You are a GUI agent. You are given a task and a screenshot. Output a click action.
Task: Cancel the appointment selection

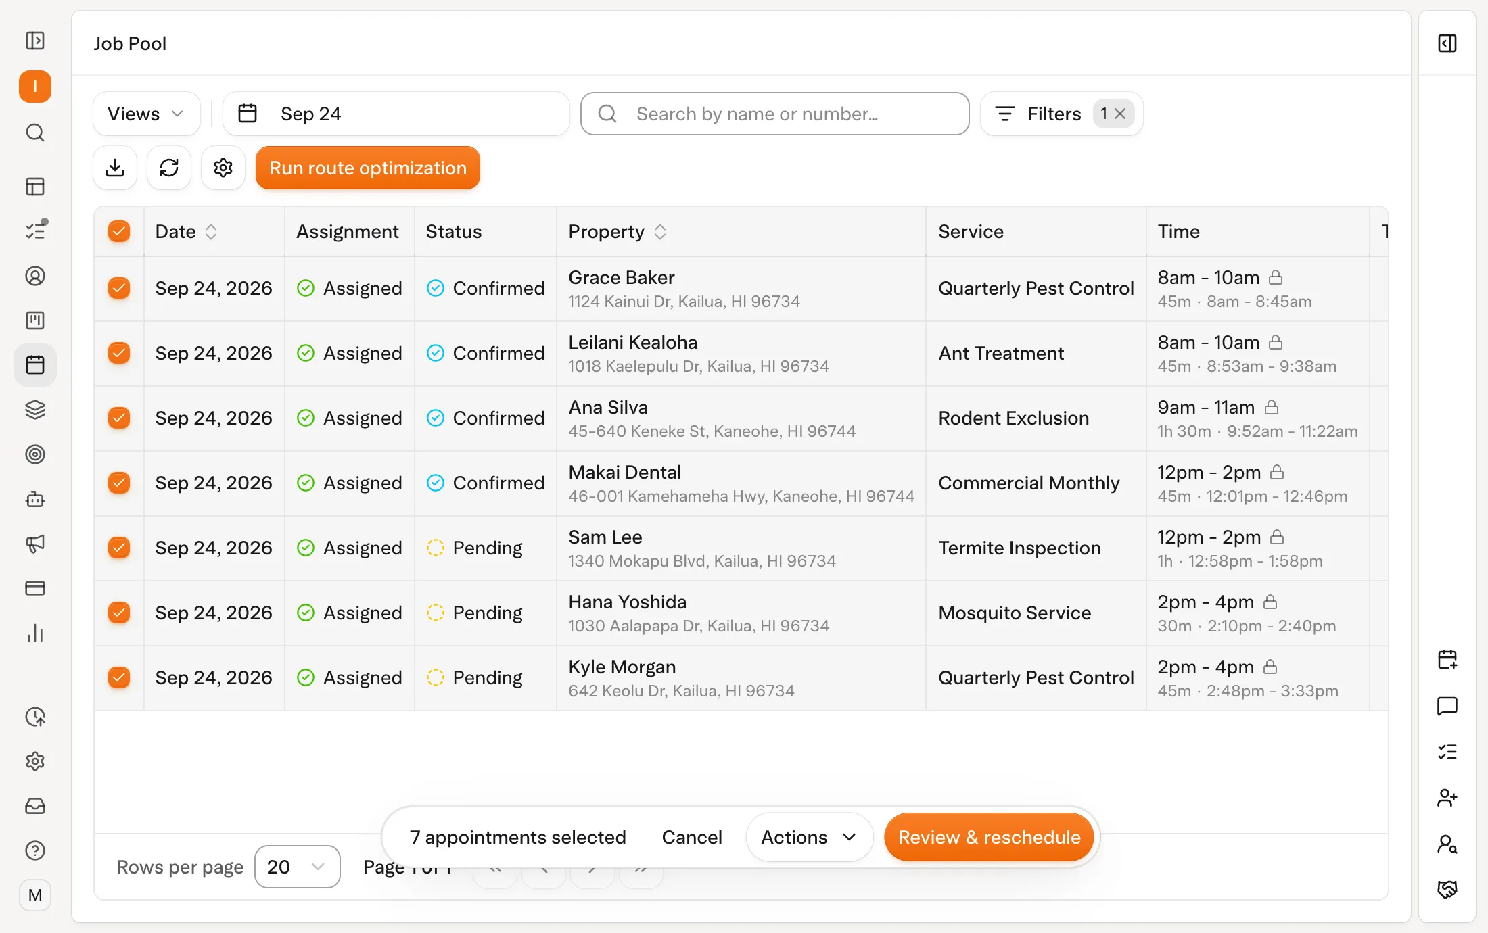point(691,837)
